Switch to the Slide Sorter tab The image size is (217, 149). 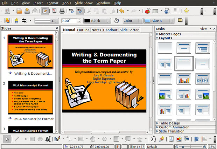coord(129,30)
